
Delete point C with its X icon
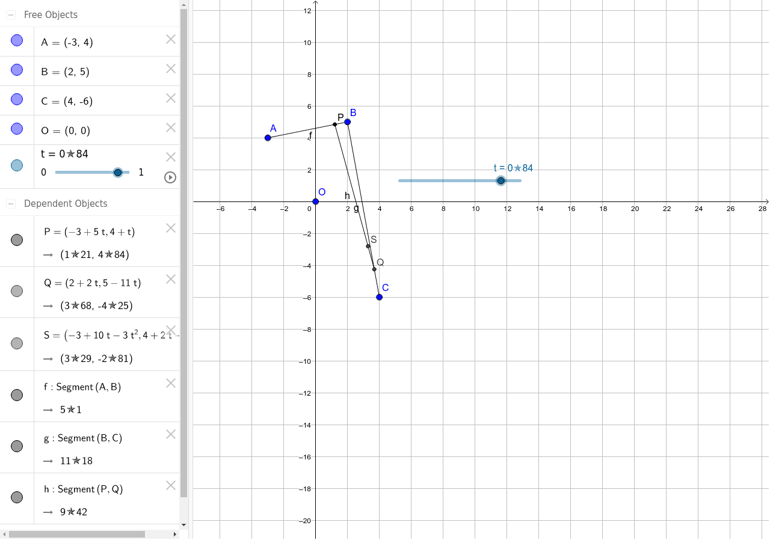[x=170, y=98]
